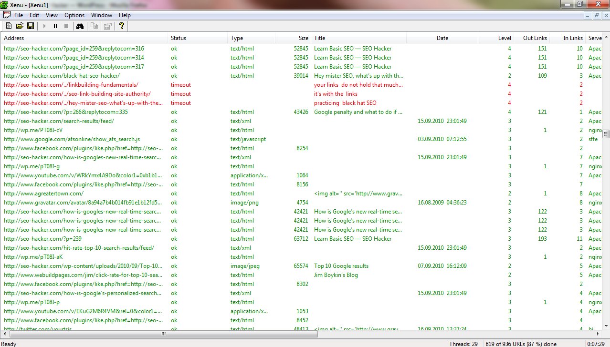Open the View menu
This screenshot has height=347, width=610.
[x=52, y=15]
